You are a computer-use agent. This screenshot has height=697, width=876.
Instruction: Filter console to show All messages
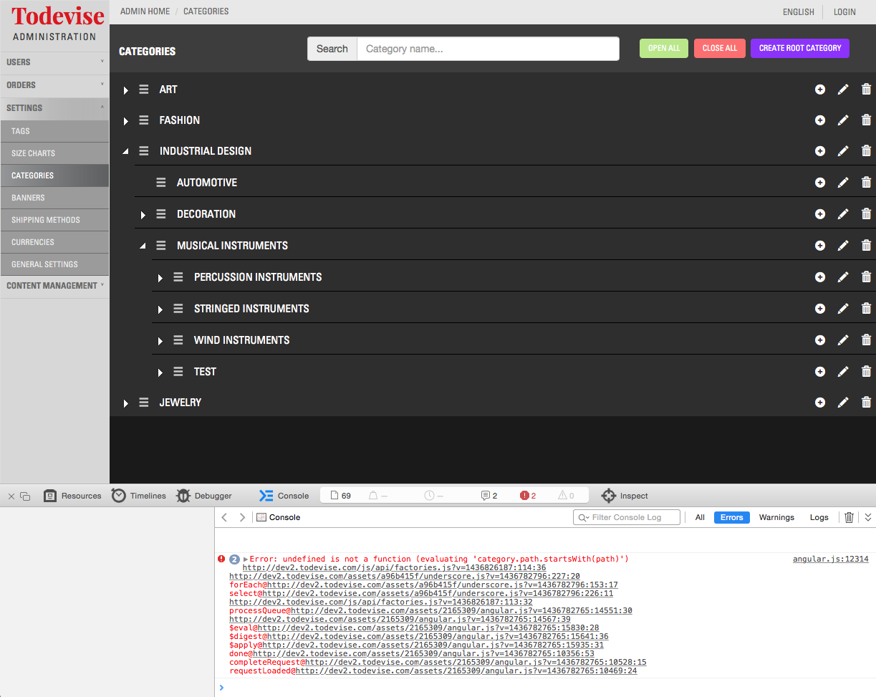(700, 517)
